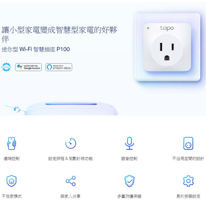Click the easy setup gear icon
The width and height of the screenshot is (206, 212).
pos(188,181)
